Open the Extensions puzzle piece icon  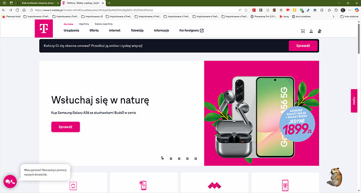click(x=322, y=10)
